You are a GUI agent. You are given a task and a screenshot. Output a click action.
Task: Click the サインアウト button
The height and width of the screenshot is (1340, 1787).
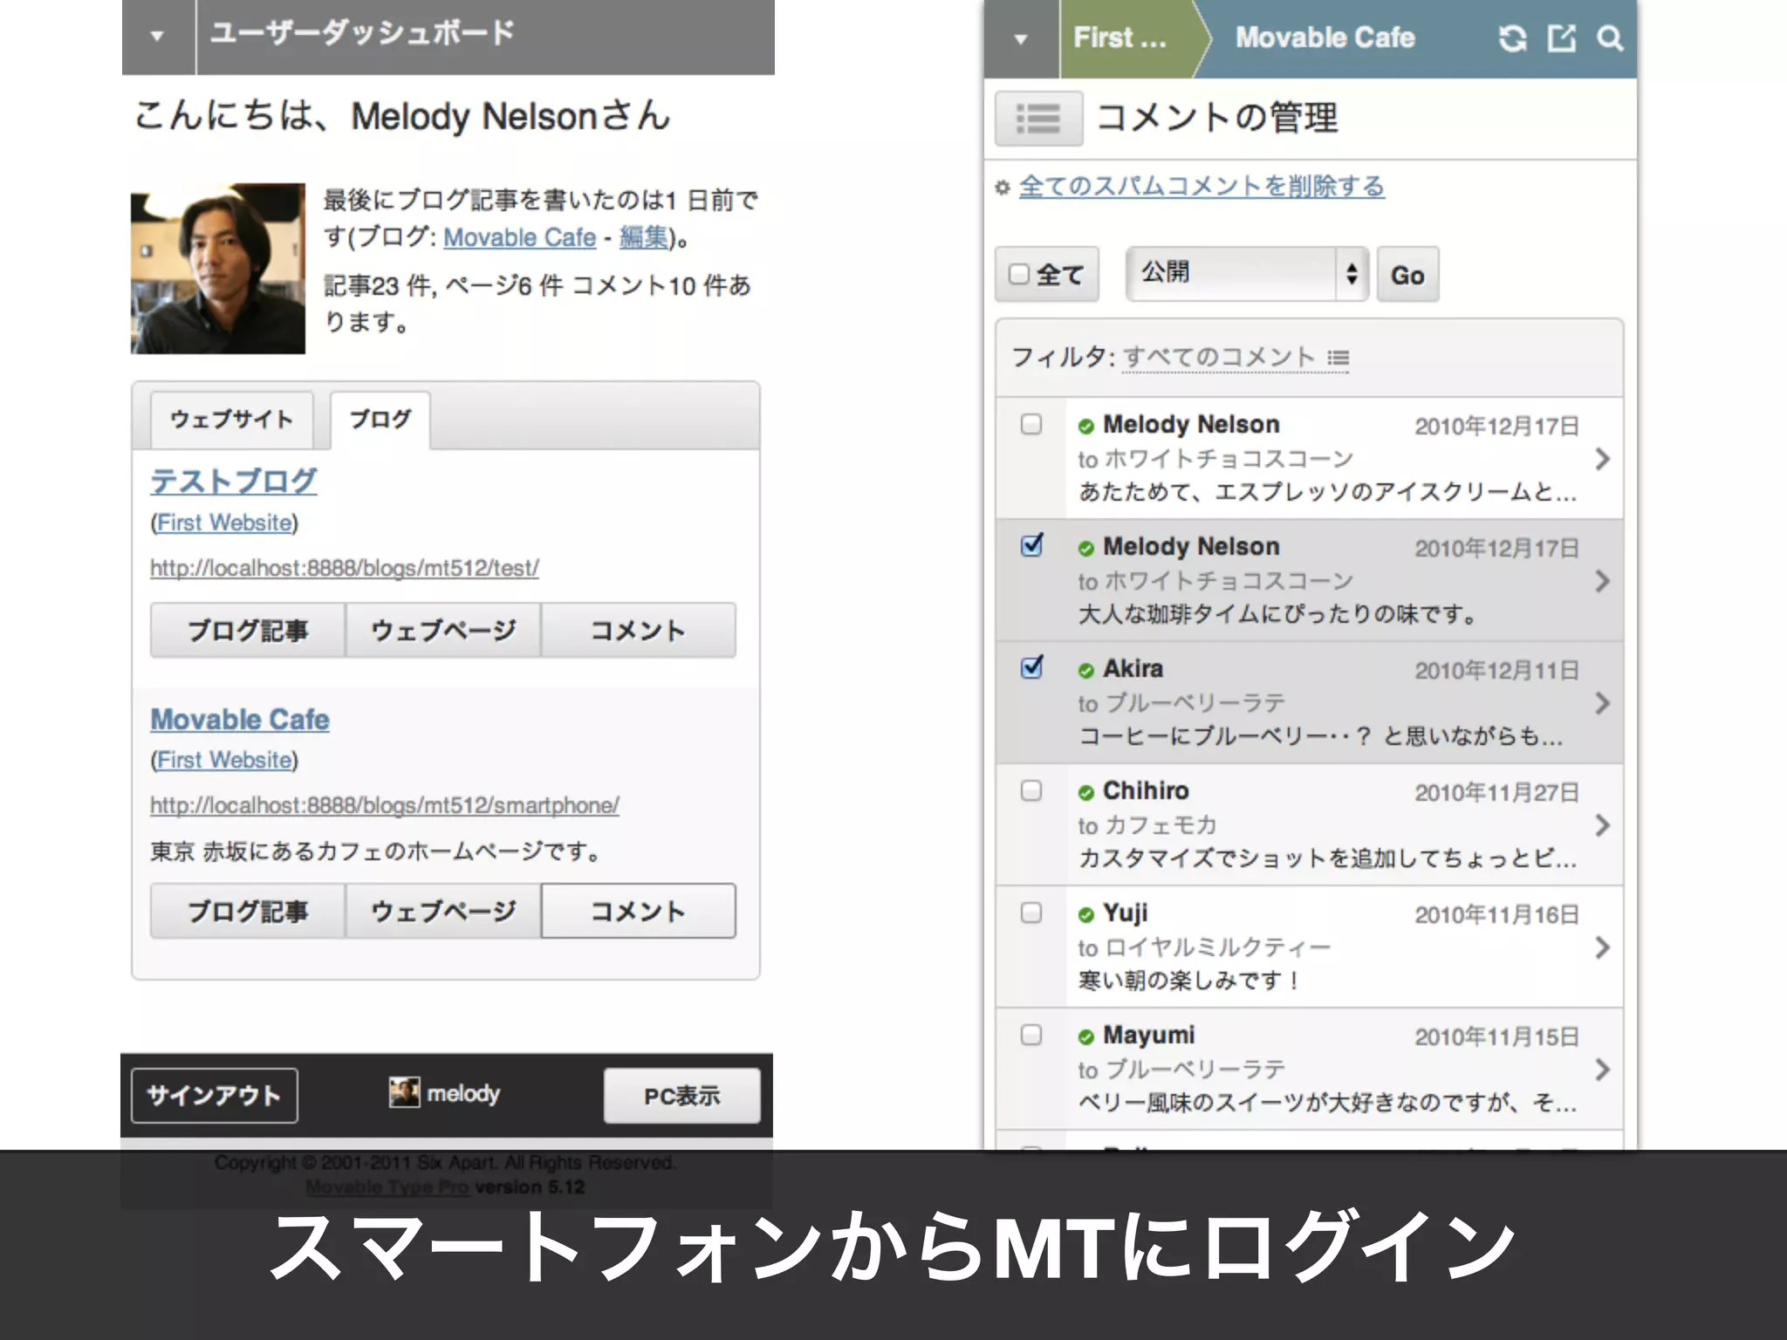[214, 1096]
